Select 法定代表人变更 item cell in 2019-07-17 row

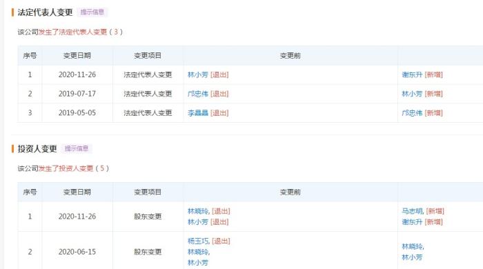[148, 94]
